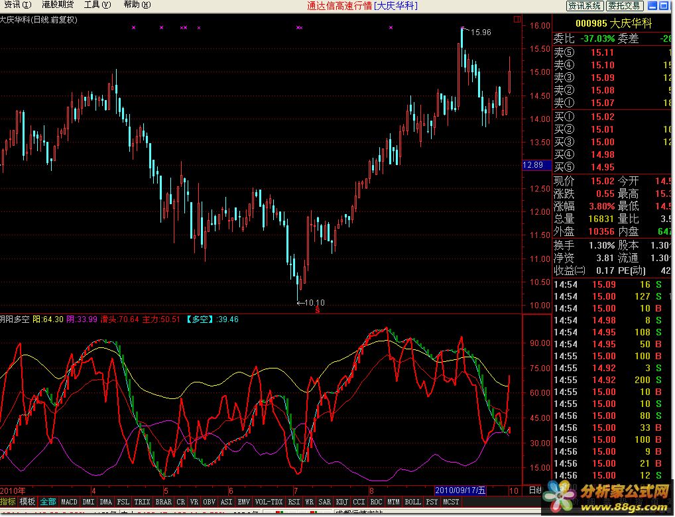Click the 委托交易 button
This screenshot has height=517, width=675.
coord(625,5)
